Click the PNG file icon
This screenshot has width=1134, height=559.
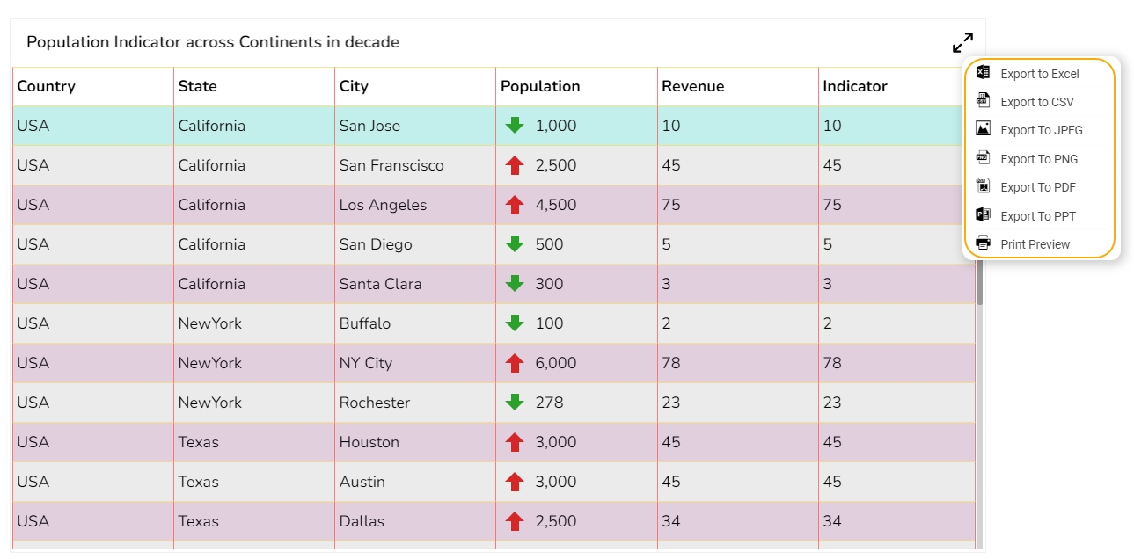coord(984,158)
